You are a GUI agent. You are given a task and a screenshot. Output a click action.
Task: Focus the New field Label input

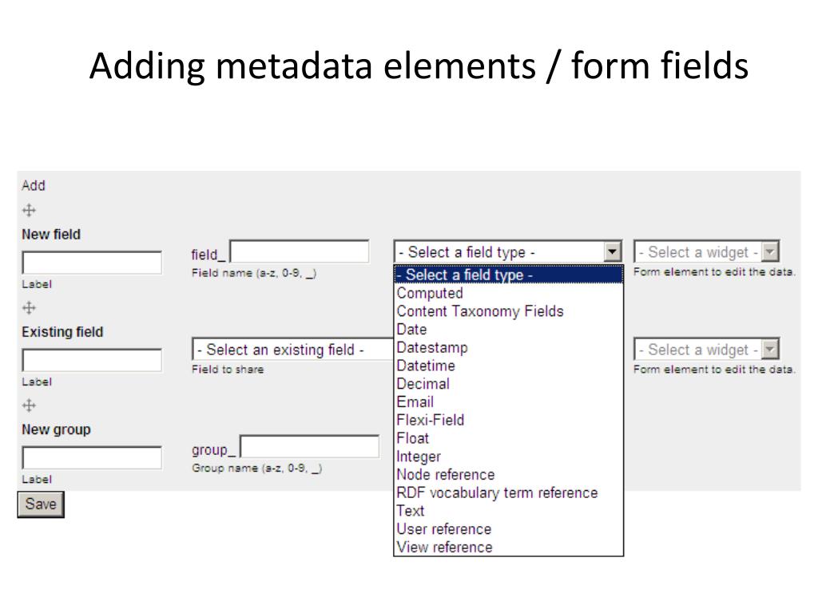92,263
